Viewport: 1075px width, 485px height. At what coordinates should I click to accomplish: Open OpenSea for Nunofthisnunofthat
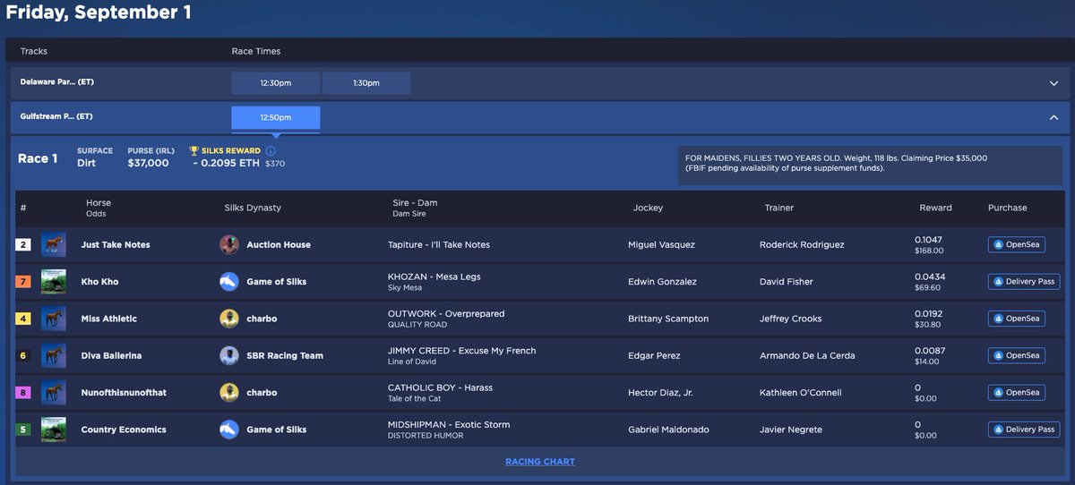(x=1017, y=392)
